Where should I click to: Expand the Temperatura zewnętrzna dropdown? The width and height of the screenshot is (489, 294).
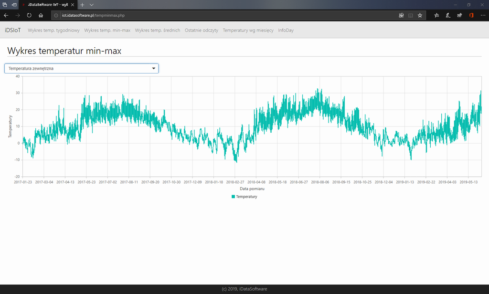point(81,68)
